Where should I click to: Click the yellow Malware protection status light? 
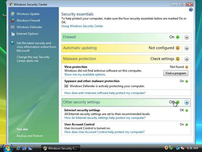pyautogui.click(x=178, y=59)
